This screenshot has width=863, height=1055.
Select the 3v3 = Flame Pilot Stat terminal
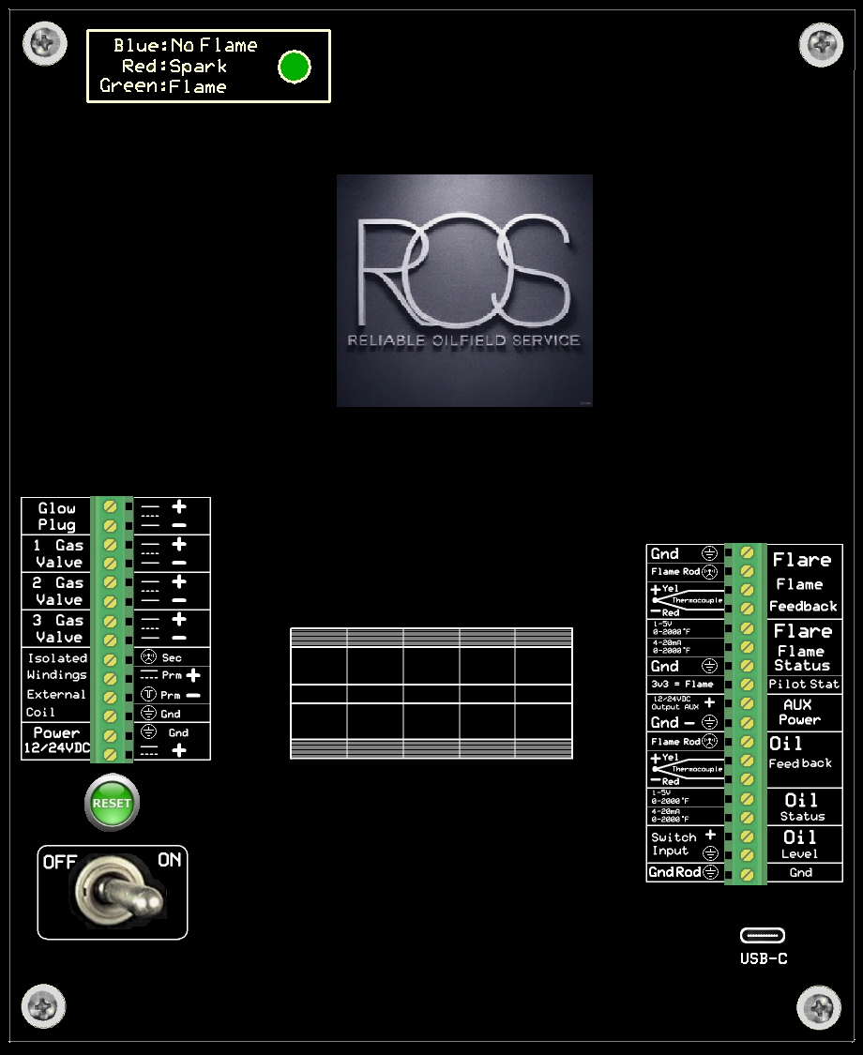coord(747,685)
